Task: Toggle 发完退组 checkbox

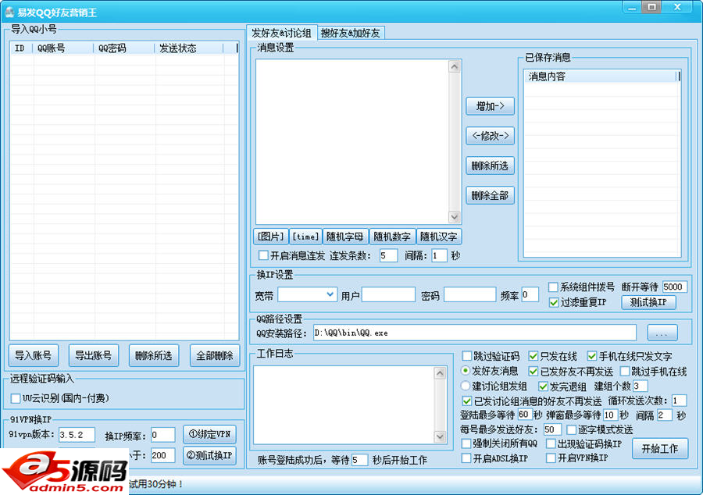Action: click(x=543, y=386)
